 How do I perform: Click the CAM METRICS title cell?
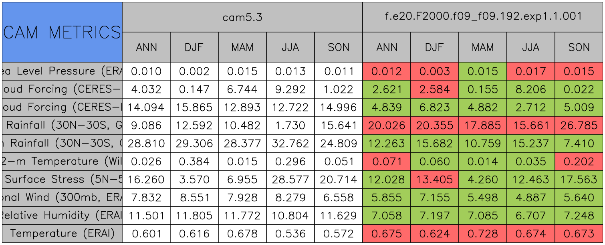click(x=62, y=32)
